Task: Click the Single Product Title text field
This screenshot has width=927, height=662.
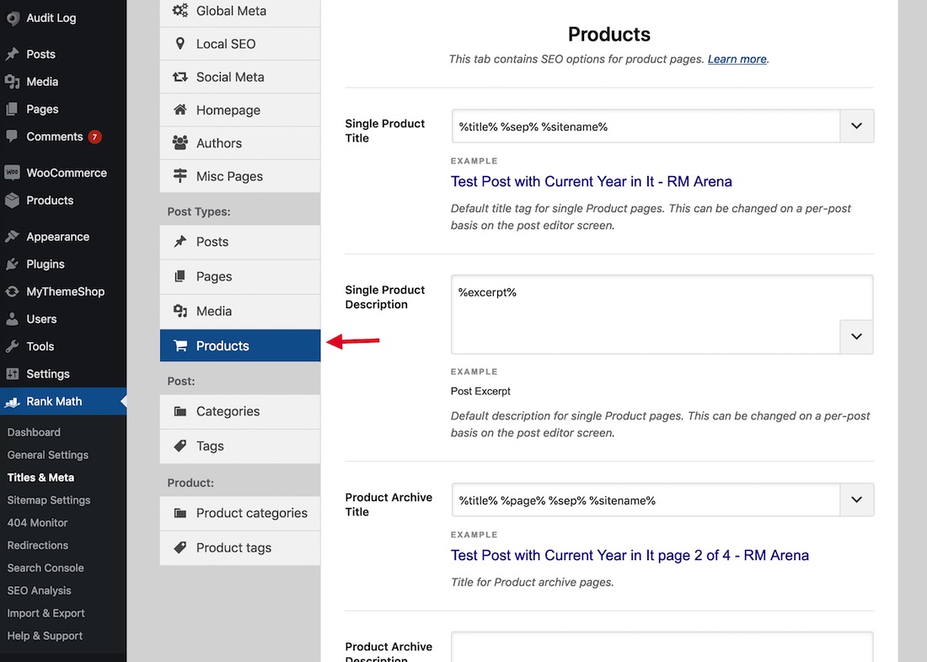Action: (x=646, y=126)
